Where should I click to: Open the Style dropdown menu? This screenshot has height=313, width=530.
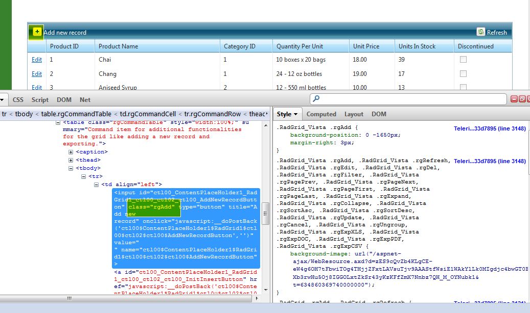pos(287,114)
